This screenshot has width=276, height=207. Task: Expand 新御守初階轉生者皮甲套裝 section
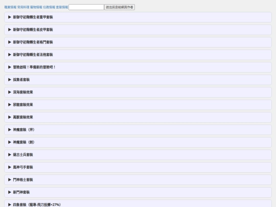tap(138, 30)
